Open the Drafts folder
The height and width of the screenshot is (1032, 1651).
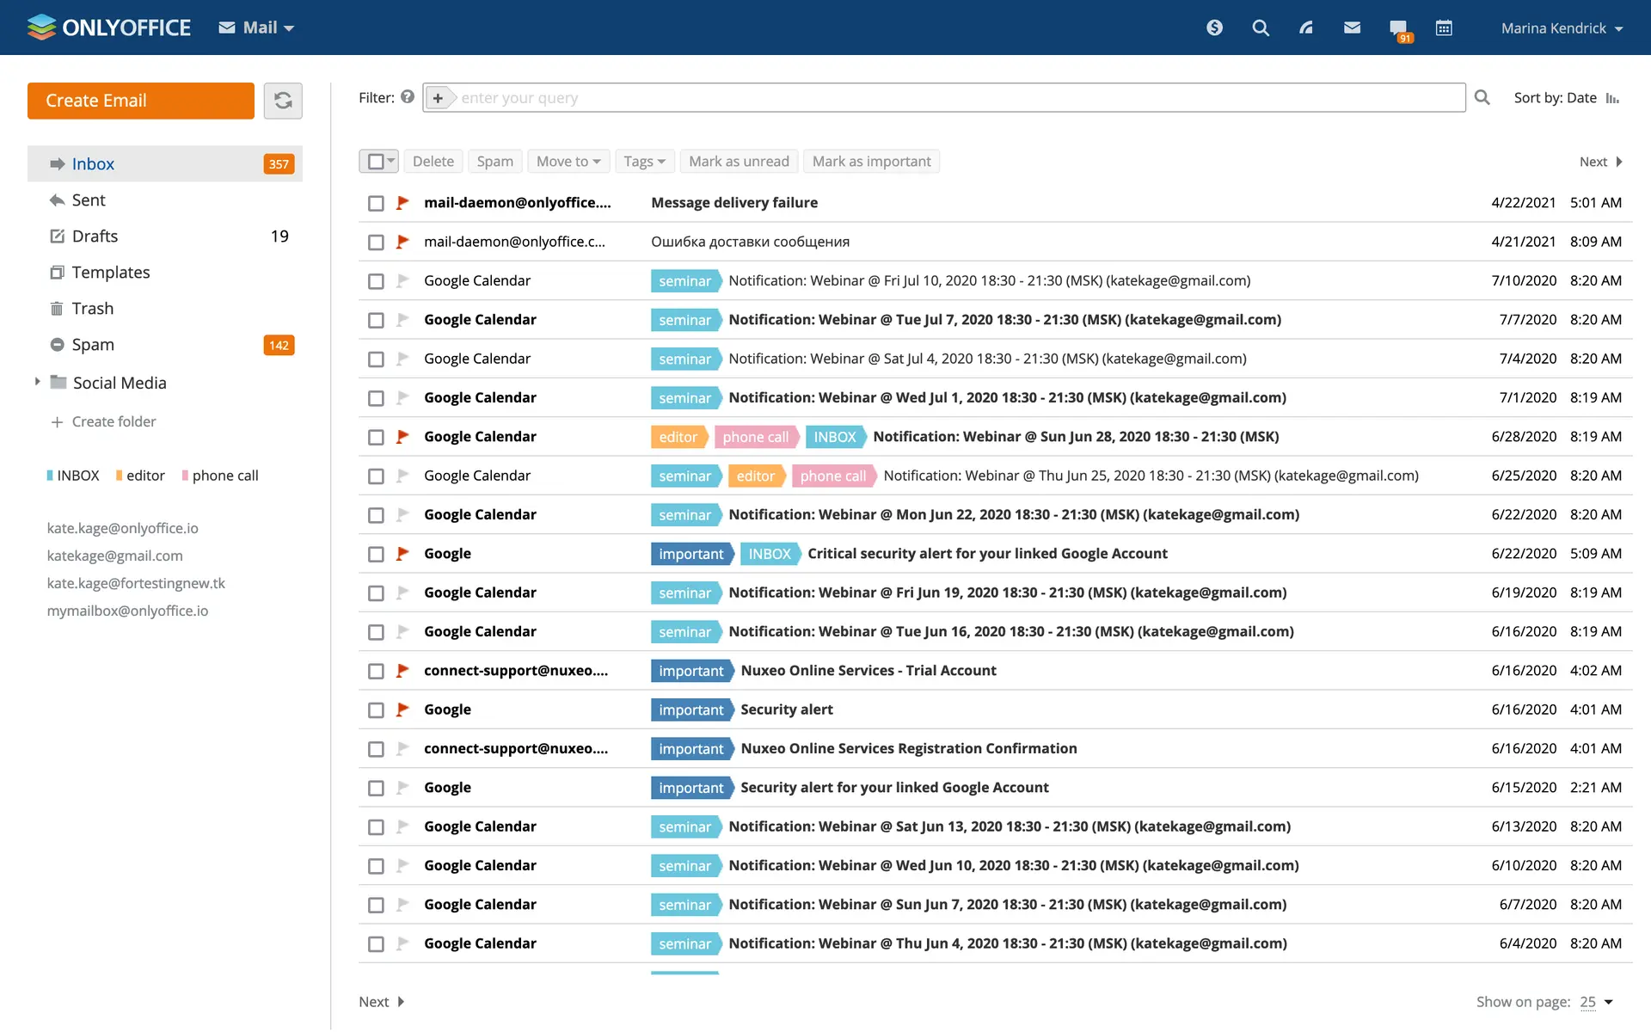[x=95, y=236]
